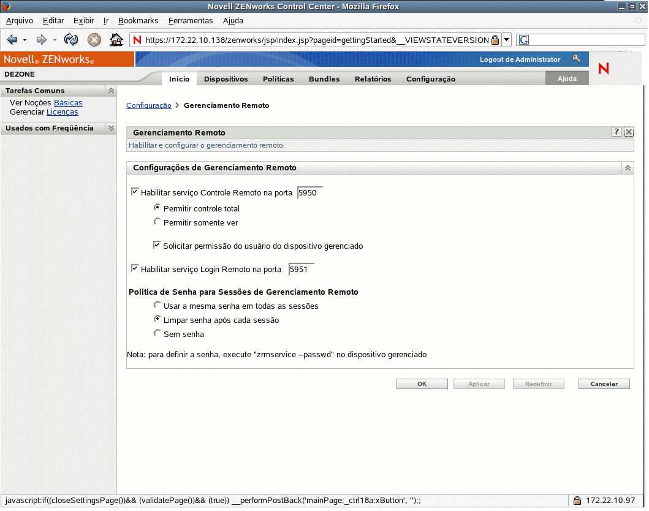Select the Sem senha radio button
The width and height of the screenshot is (649, 511).
(157, 333)
